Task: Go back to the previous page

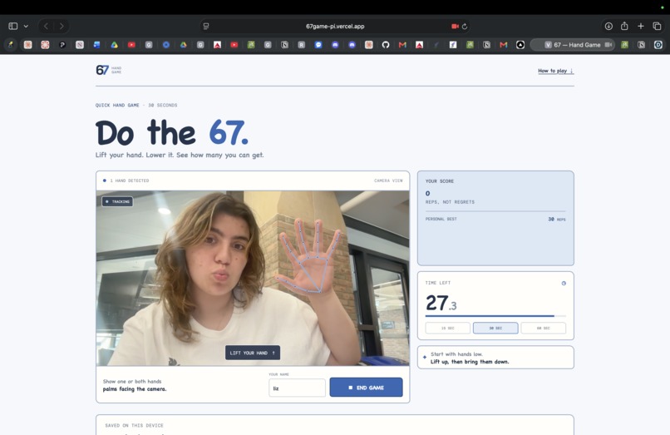Action: pyautogui.click(x=47, y=26)
